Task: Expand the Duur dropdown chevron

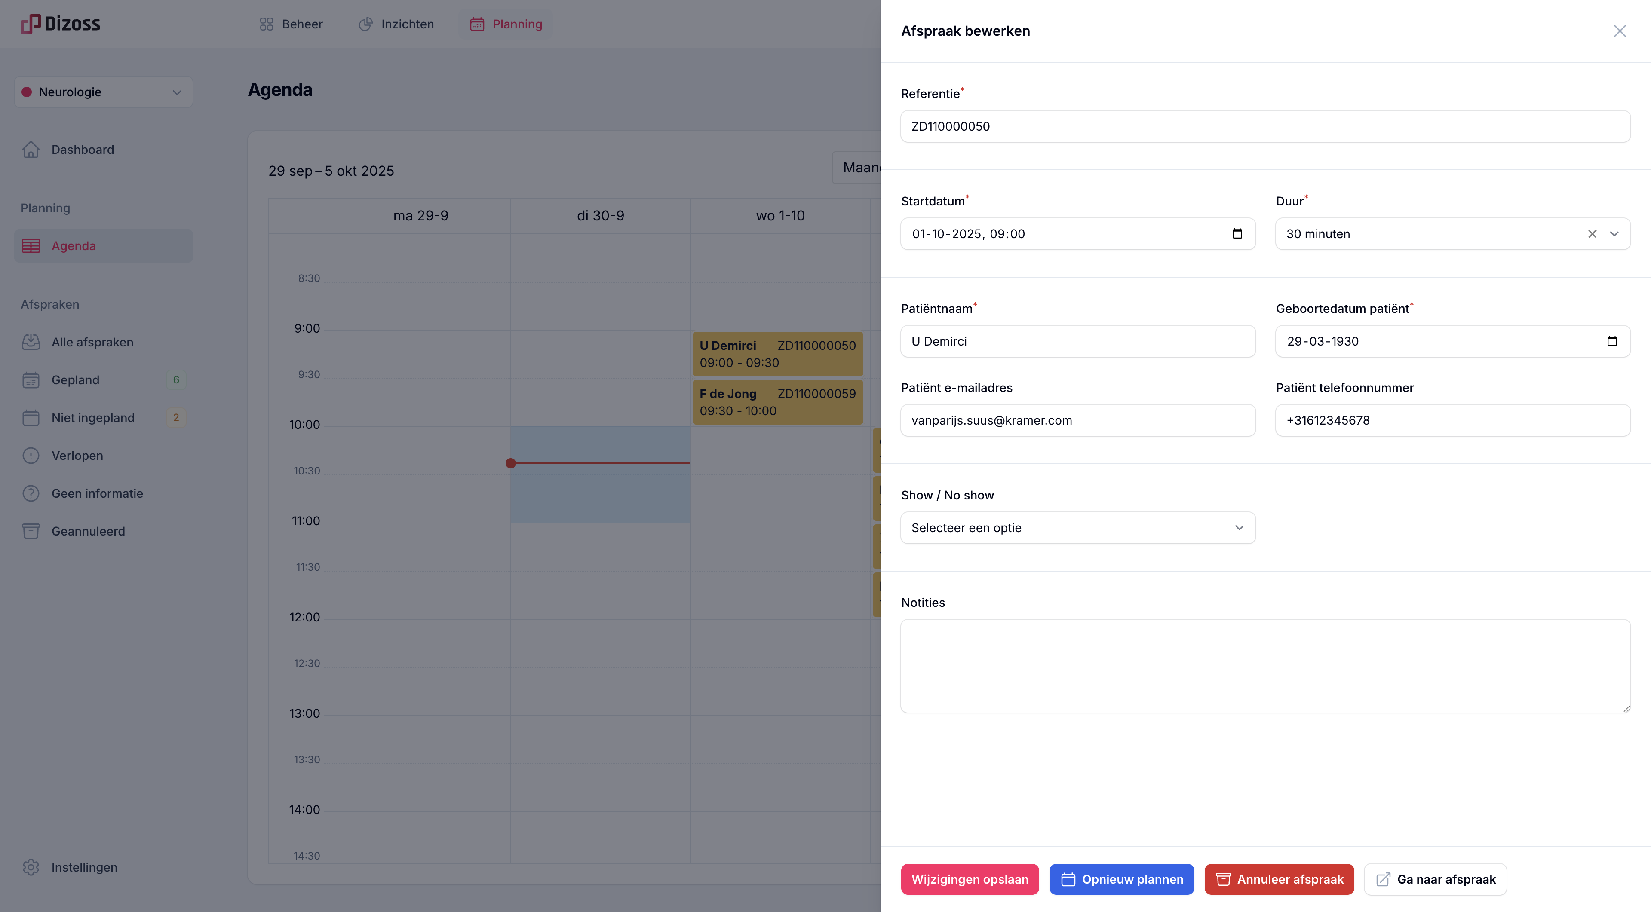Action: (1614, 234)
